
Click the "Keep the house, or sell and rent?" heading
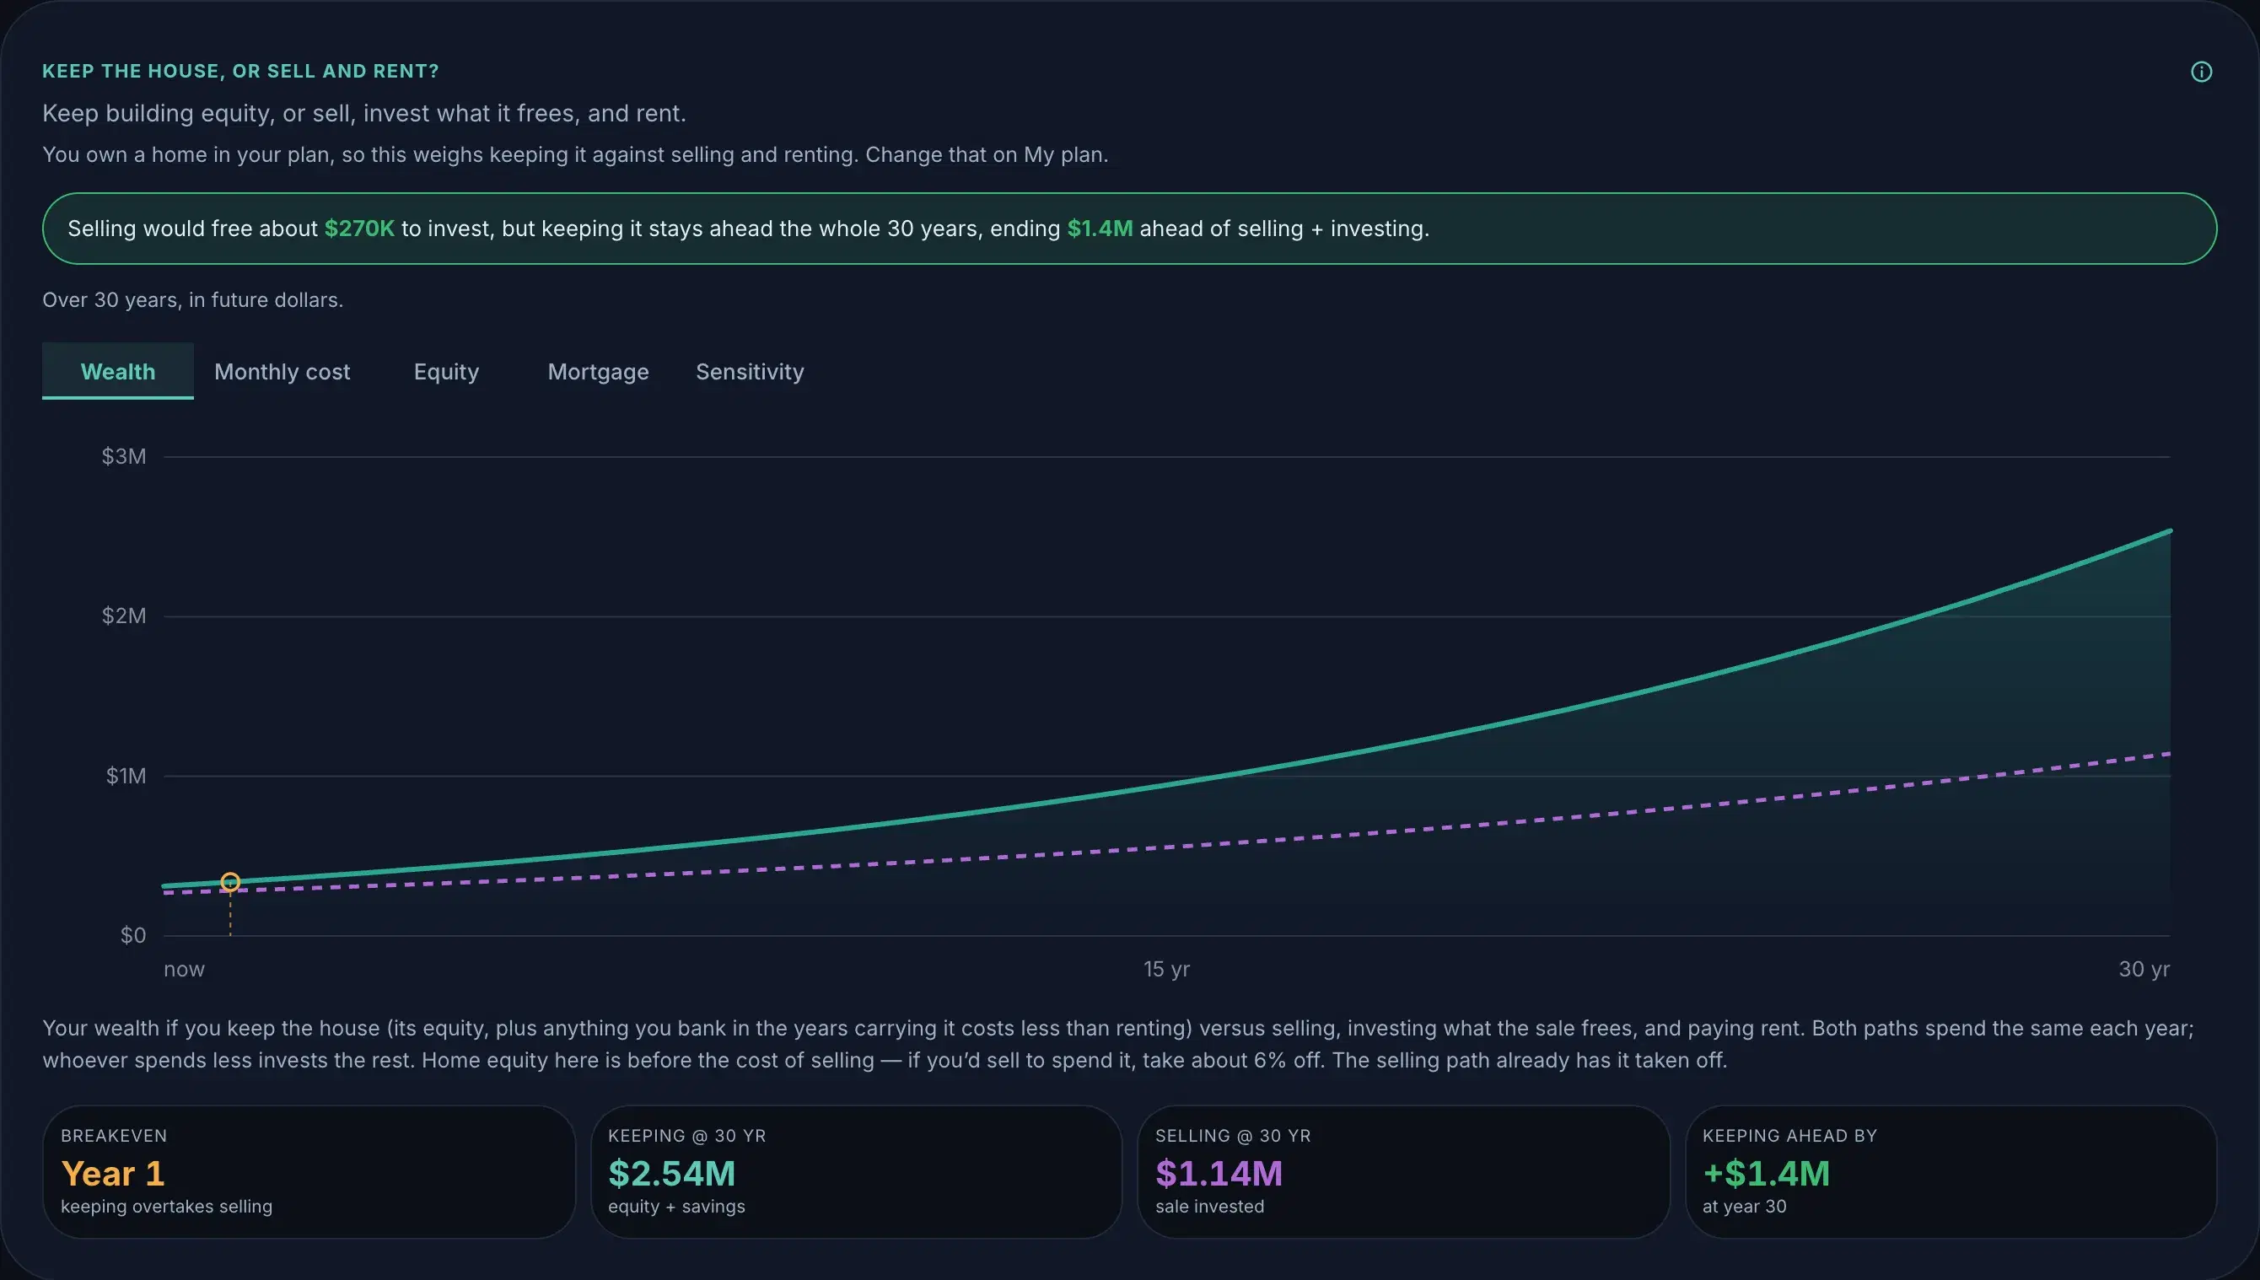click(241, 71)
